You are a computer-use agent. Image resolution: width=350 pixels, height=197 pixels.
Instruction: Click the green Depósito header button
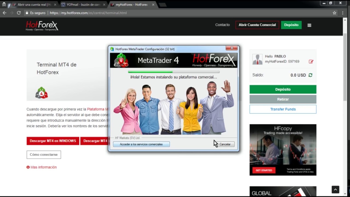click(x=291, y=25)
